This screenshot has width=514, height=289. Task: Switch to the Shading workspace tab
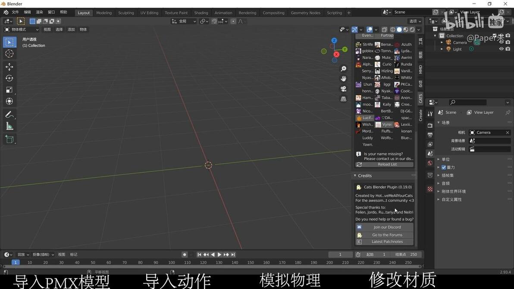click(201, 13)
